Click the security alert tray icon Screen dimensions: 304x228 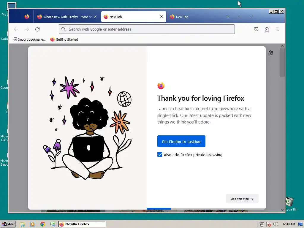point(268,224)
